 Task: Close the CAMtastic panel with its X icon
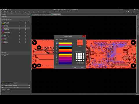click(x=30, y=14)
